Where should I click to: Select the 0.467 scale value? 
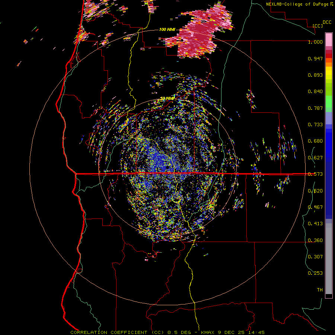[x=315, y=207]
